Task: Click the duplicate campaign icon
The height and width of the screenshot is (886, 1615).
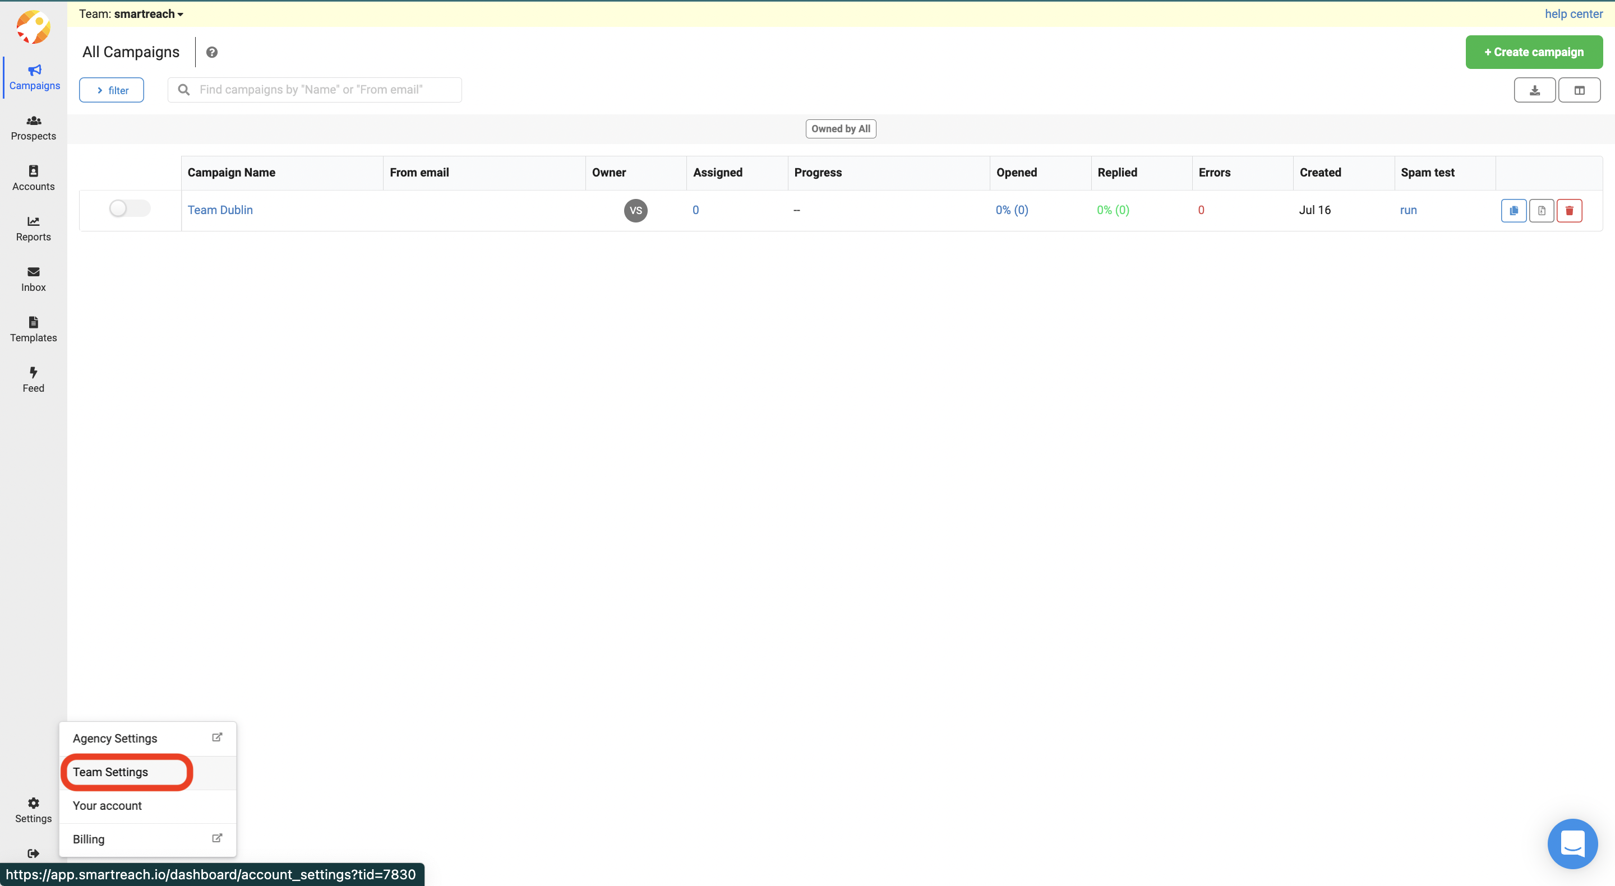Action: coord(1514,211)
